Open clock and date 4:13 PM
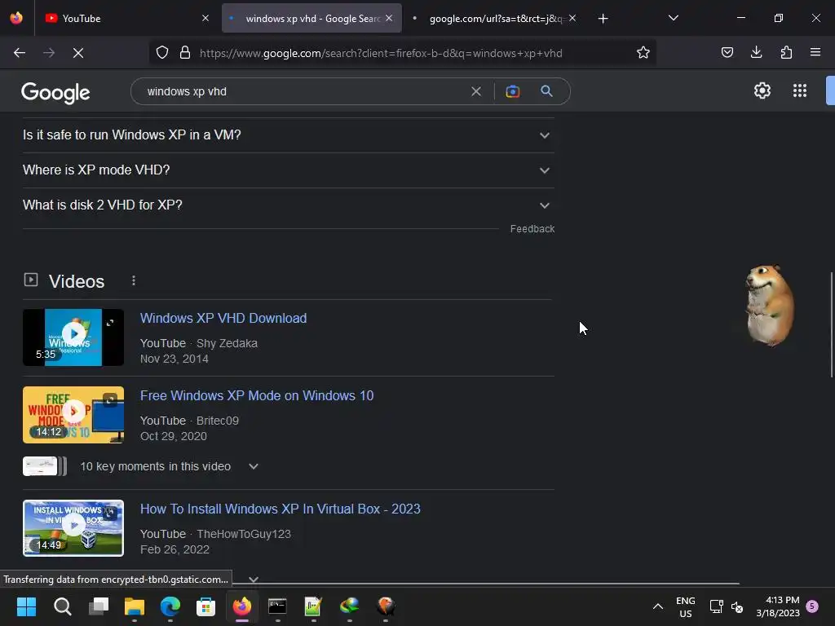Viewport: 835px width, 626px height. [x=778, y=606]
